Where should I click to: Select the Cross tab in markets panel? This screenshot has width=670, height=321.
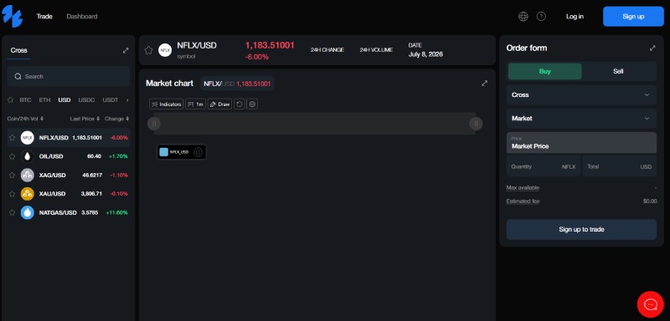(18, 50)
